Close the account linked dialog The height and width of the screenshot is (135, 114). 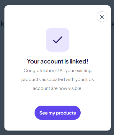102,17
